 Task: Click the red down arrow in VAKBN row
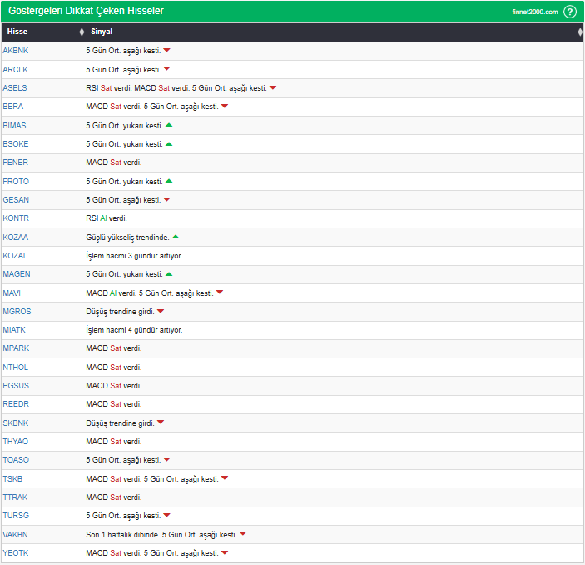[x=243, y=534]
